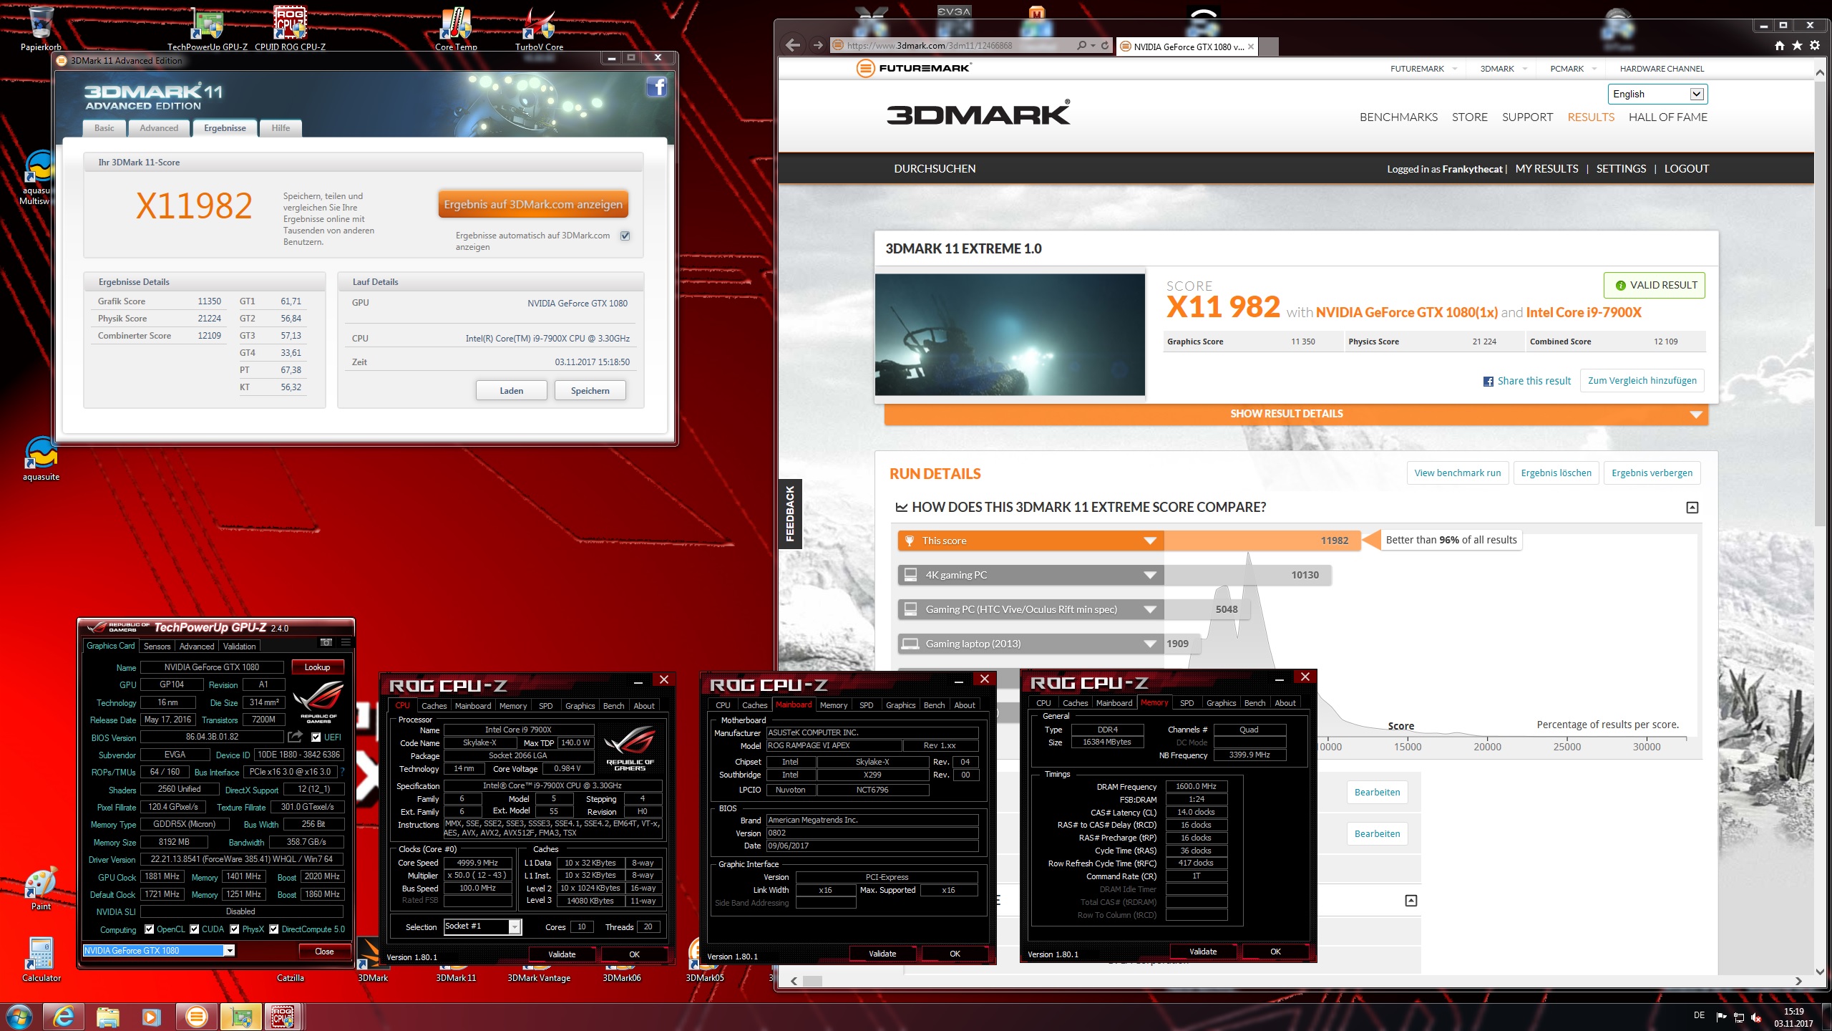Click View benchmark run button
The height and width of the screenshot is (1031, 1832).
1458,473
